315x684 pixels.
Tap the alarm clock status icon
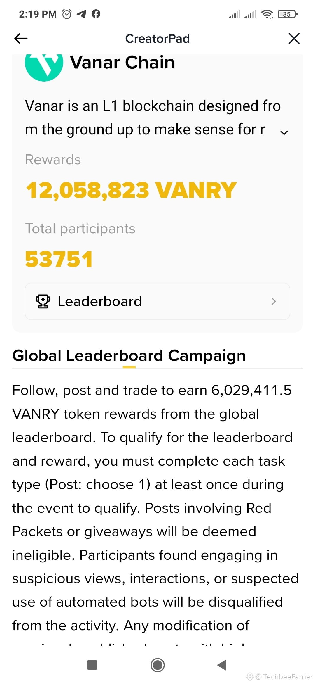point(67,14)
